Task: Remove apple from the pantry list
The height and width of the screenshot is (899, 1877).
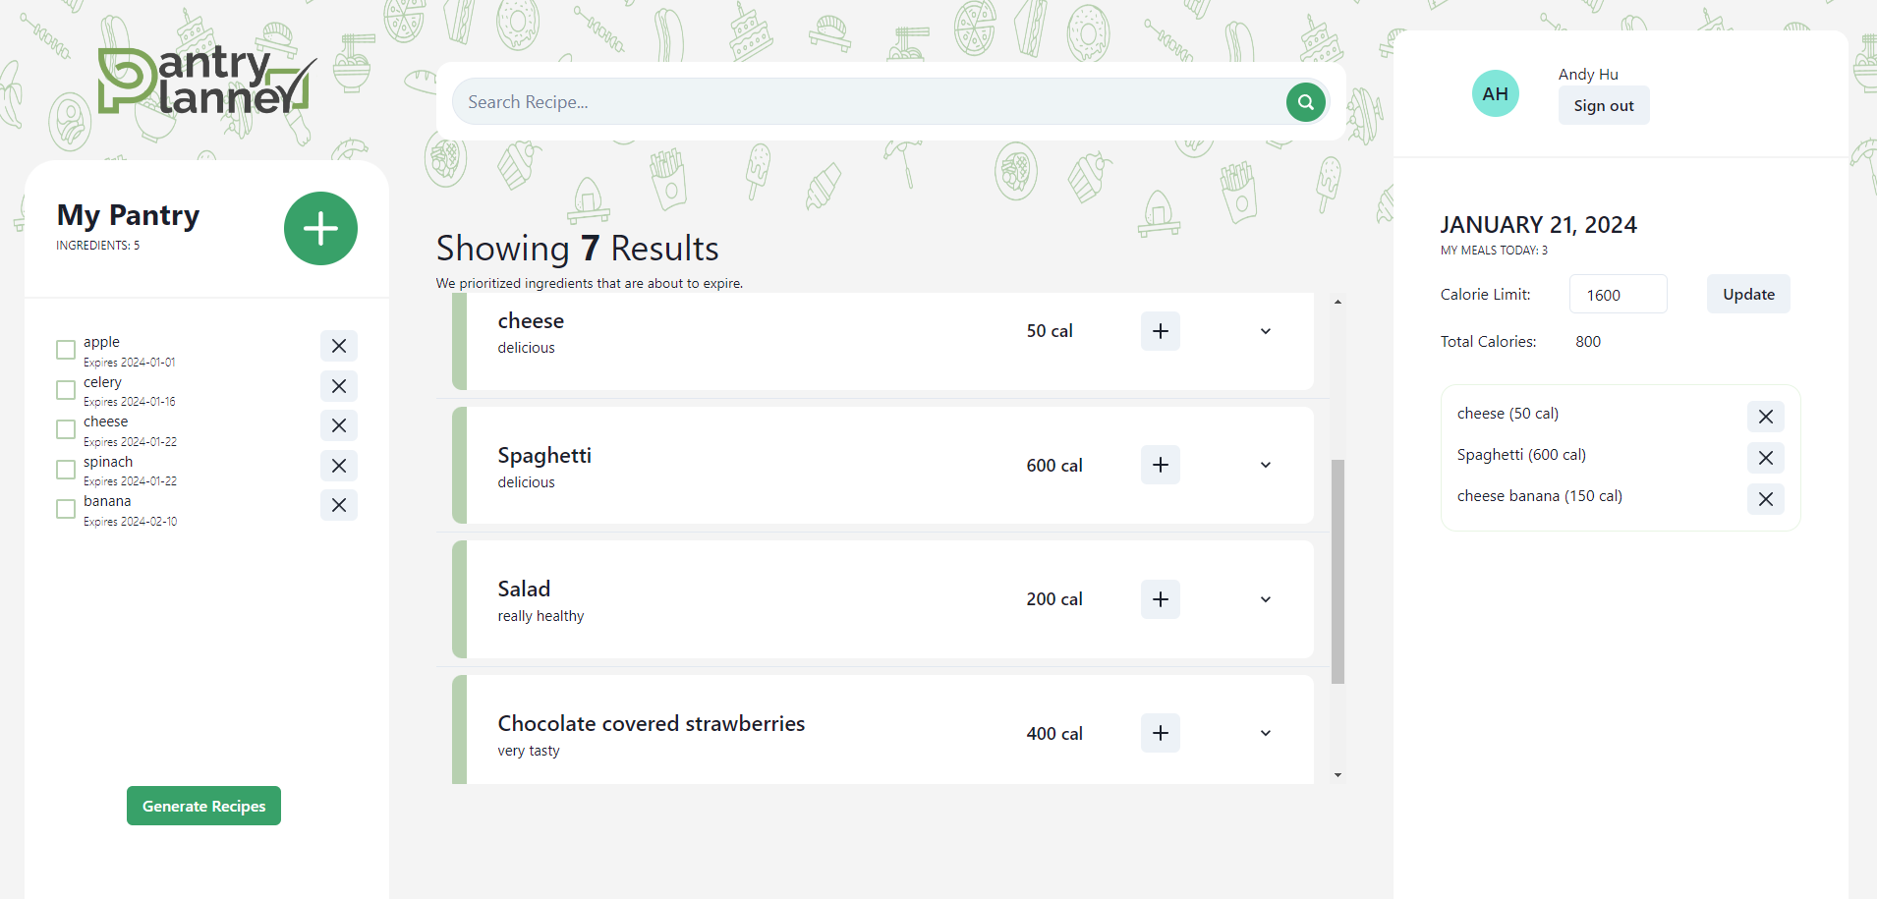Action: pos(338,346)
